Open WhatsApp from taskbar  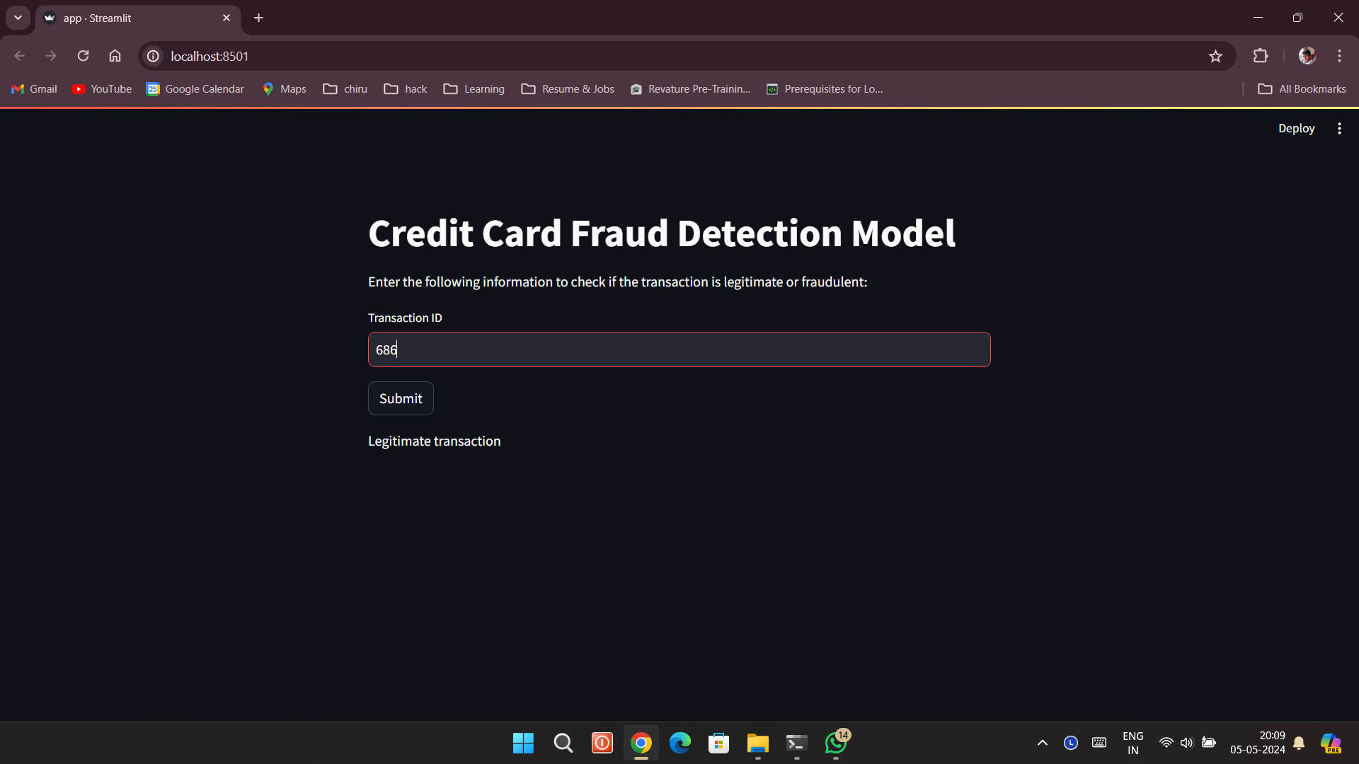coord(836,743)
